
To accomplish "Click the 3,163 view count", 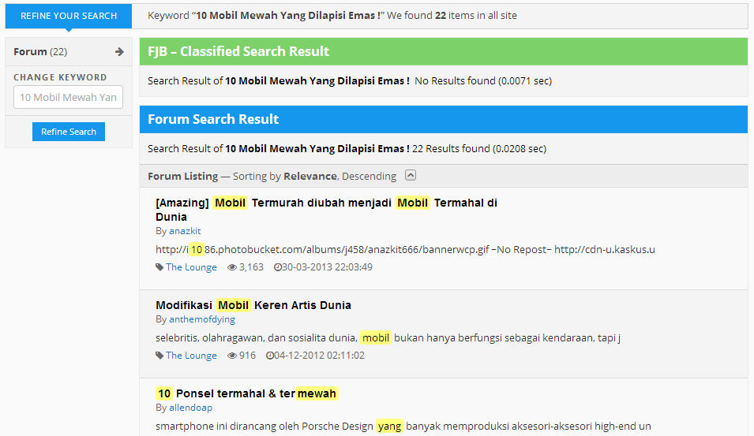I will point(252,267).
